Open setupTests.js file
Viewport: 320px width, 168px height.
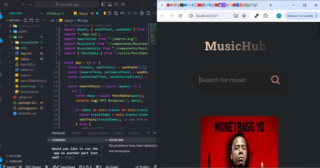pos(29,92)
